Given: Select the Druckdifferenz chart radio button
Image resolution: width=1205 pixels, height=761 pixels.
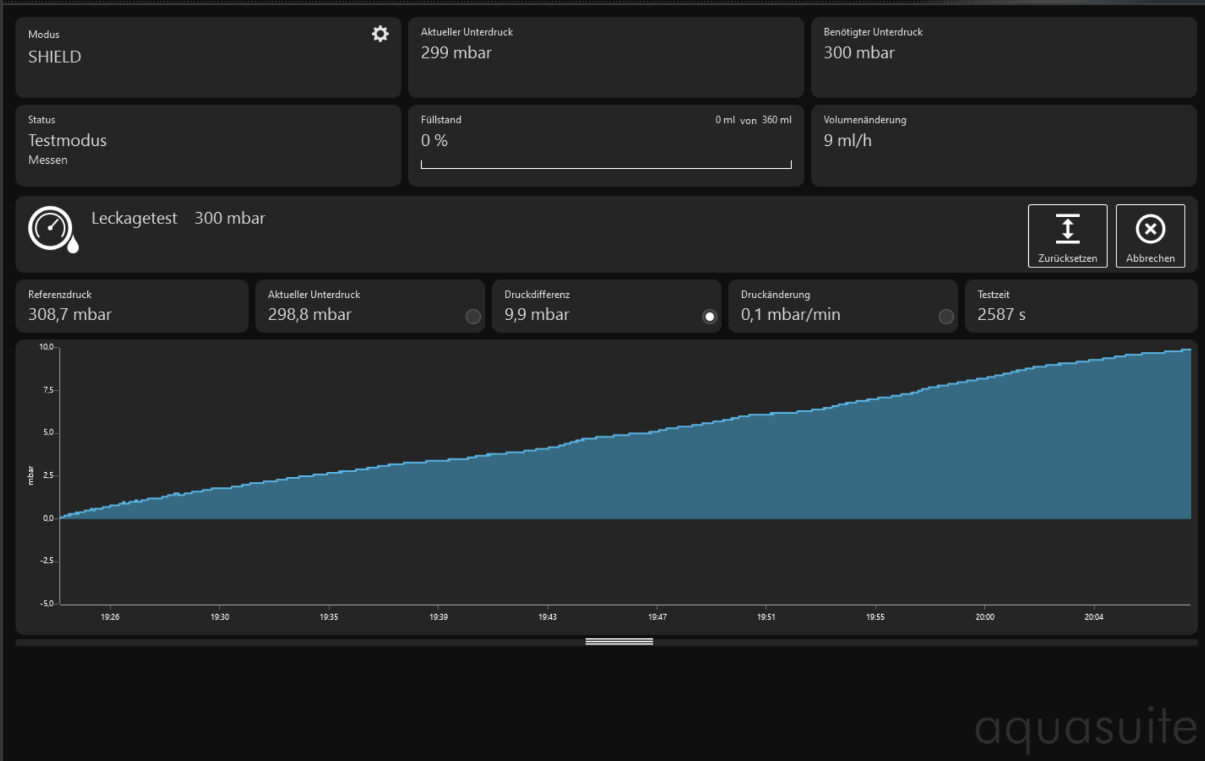Looking at the screenshot, I should 709,316.
